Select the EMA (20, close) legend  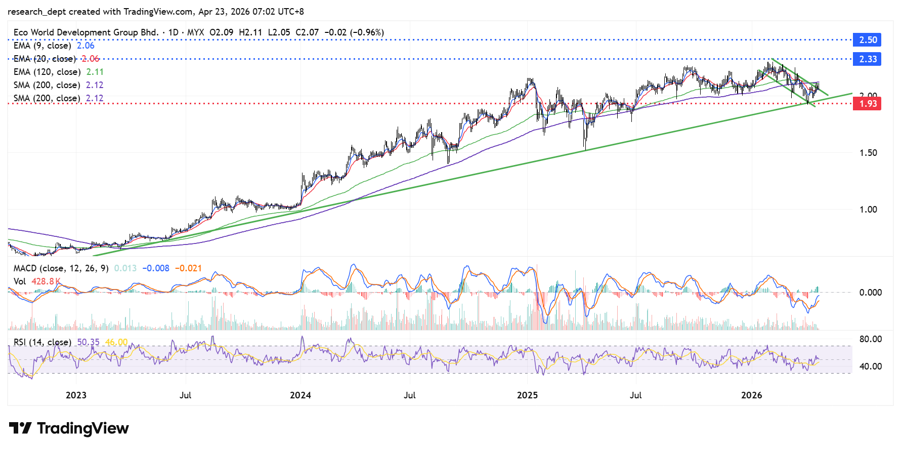(x=45, y=59)
